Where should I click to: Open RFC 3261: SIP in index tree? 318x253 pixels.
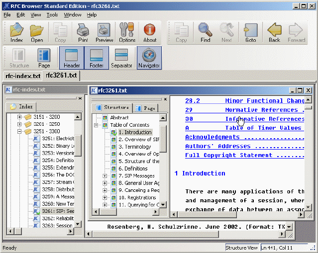(x=58, y=211)
